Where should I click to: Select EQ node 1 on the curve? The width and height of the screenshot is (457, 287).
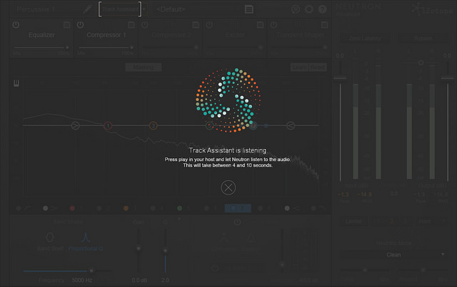point(108,125)
